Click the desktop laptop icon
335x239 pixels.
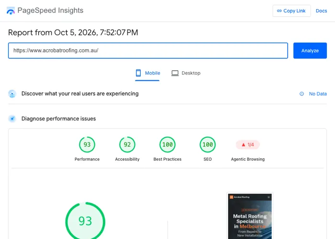[175, 73]
